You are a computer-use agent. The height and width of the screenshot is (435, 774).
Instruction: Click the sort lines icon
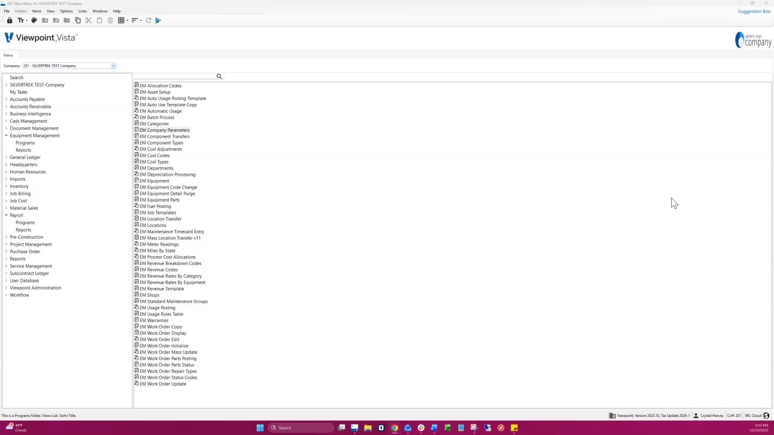coord(135,20)
